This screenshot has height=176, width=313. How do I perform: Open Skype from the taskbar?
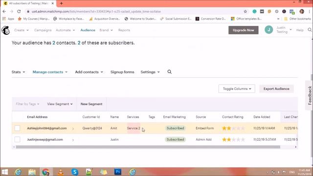tap(75, 172)
